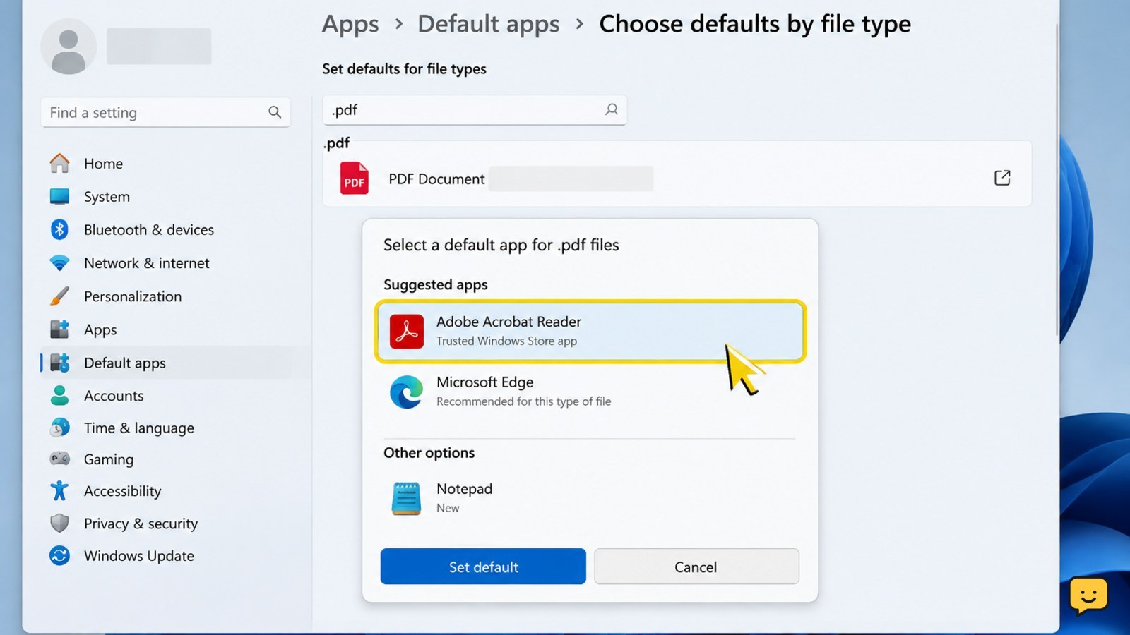Click the Network wifi icon
This screenshot has height=635, width=1130.
[x=59, y=263]
